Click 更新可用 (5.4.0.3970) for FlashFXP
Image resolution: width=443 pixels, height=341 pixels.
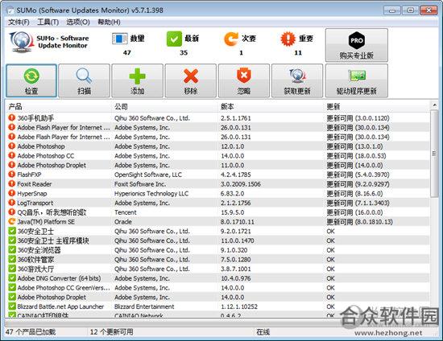tap(358, 175)
